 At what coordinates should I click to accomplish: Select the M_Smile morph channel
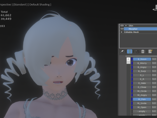[x=142, y=103]
